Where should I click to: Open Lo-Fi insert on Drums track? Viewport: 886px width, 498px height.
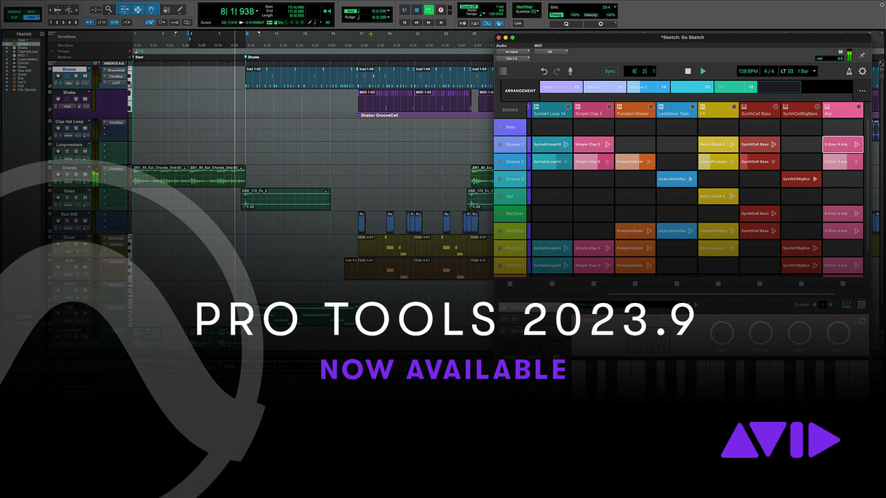tap(116, 82)
